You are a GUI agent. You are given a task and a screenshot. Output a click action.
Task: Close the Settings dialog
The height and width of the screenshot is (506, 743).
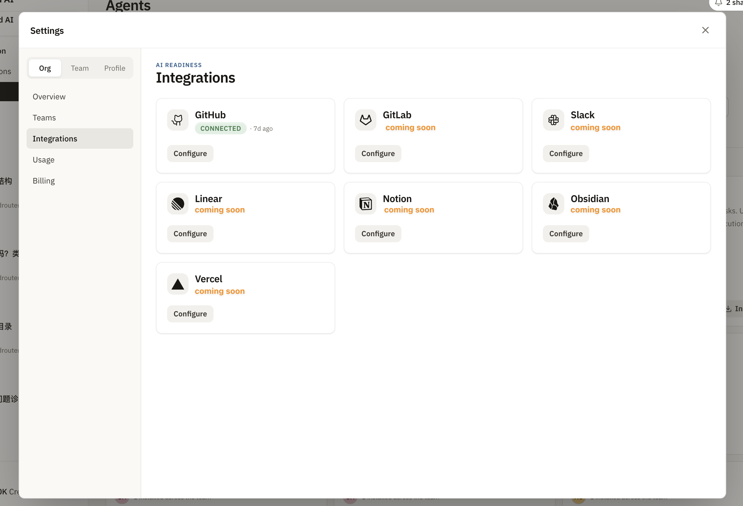(x=705, y=30)
